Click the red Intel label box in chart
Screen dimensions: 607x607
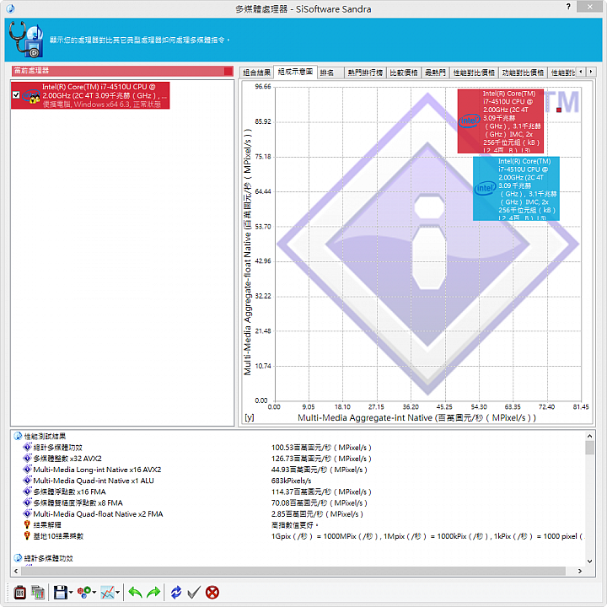tap(501, 121)
